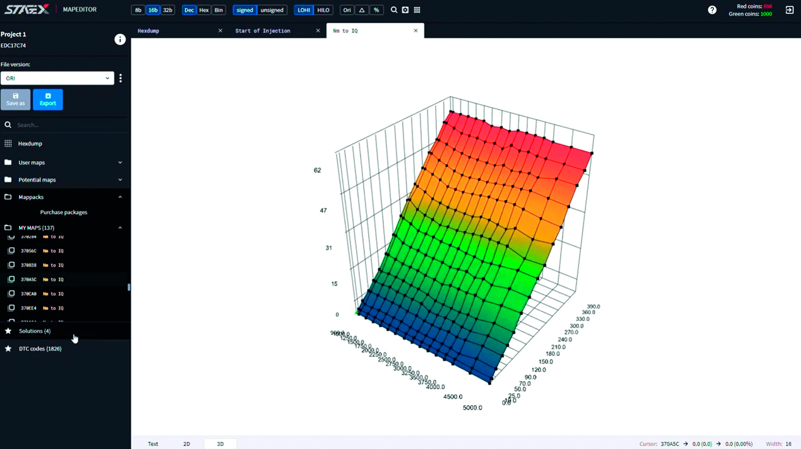Switch to Start of Injection tab

pos(277,30)
